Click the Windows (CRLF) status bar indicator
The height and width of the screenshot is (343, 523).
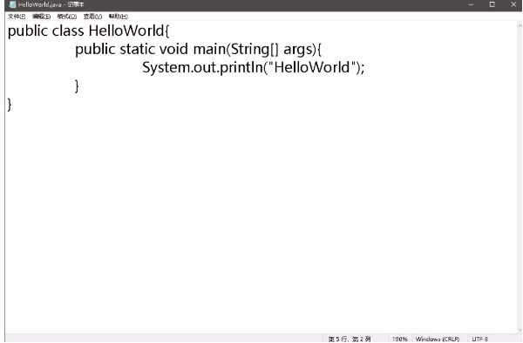[438, 339]
